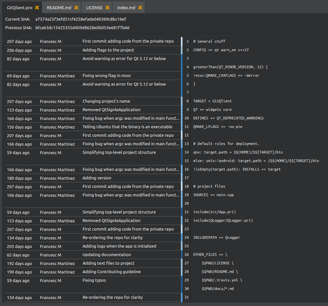Image resolution: width=328 pixels, height=306 pixels.
Task: Open the "Updating documentation" commit
Action: 106,255
